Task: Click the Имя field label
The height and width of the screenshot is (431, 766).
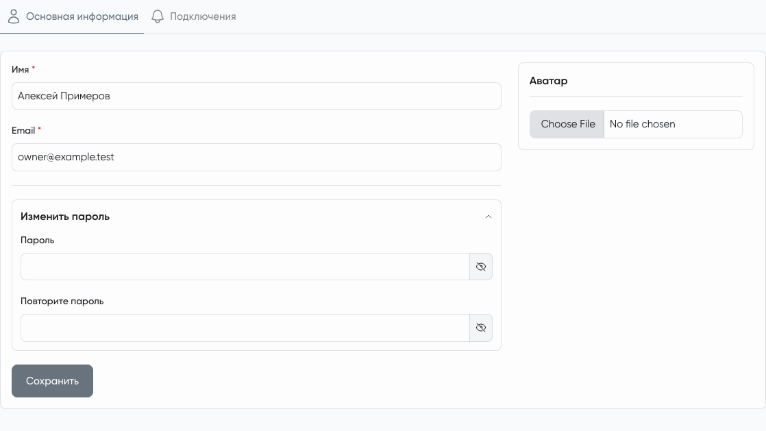Action: tap(21, 69)
